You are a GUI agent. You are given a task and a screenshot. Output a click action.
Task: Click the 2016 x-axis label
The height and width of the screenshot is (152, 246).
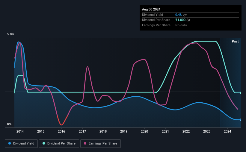61,131
